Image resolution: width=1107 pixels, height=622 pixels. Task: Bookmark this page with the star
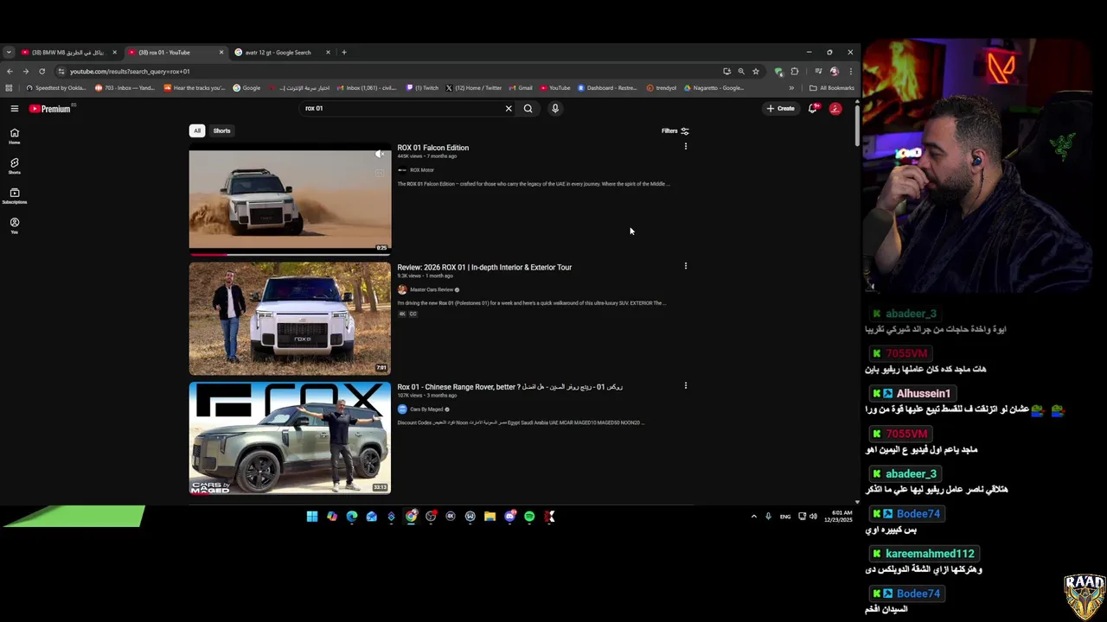[x=756, y=72]
